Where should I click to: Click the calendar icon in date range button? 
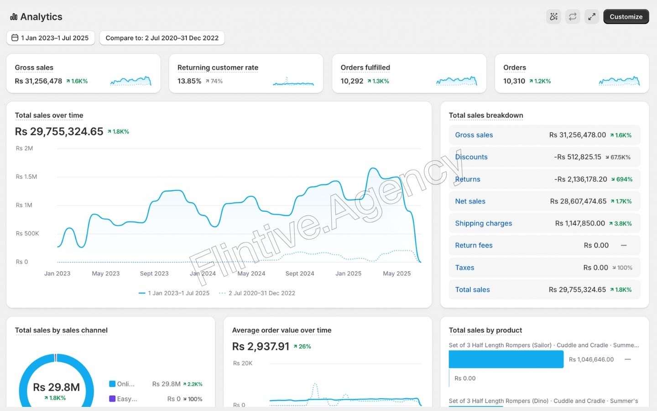15,38
